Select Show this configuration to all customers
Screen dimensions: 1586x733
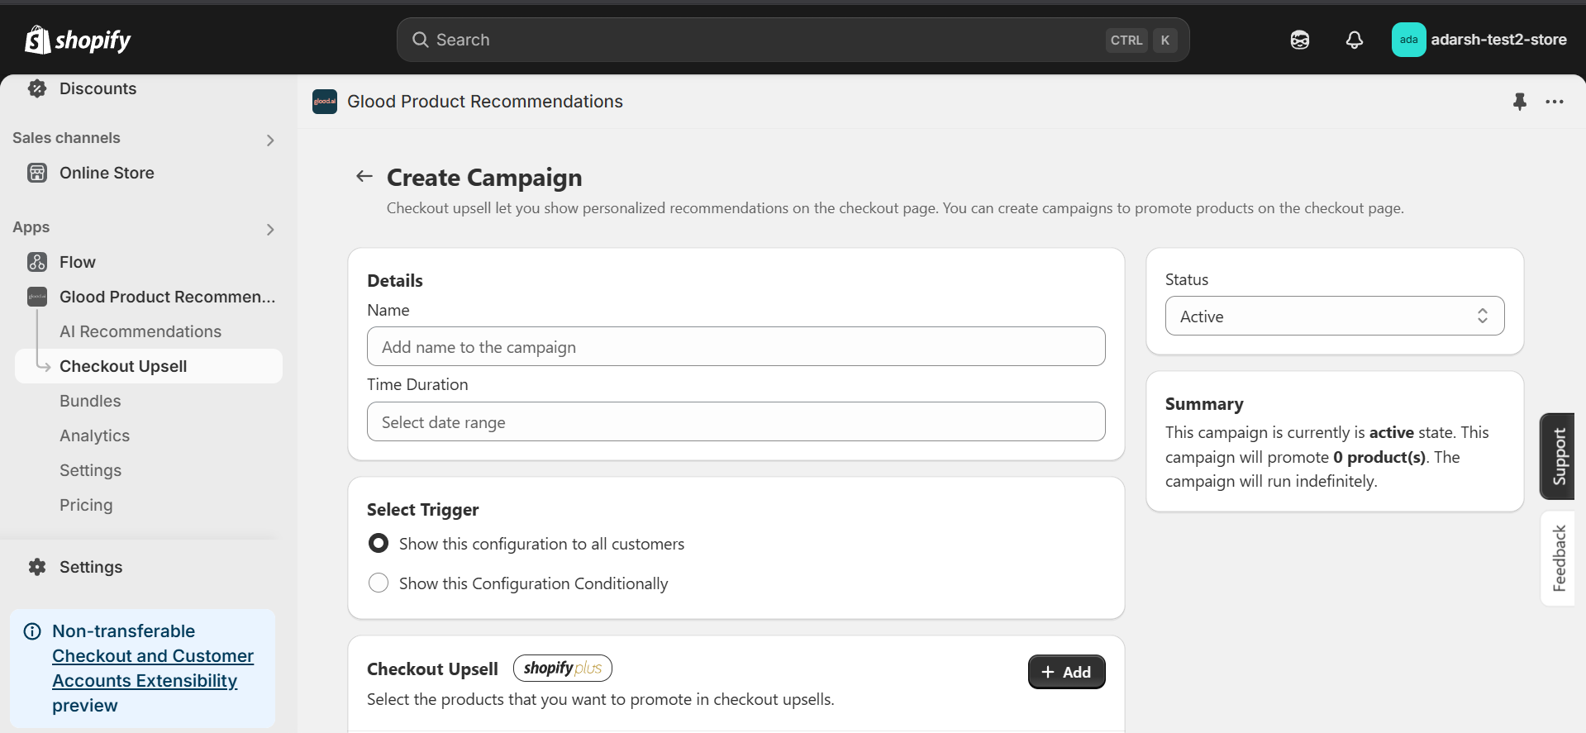(x=379, y=544)
